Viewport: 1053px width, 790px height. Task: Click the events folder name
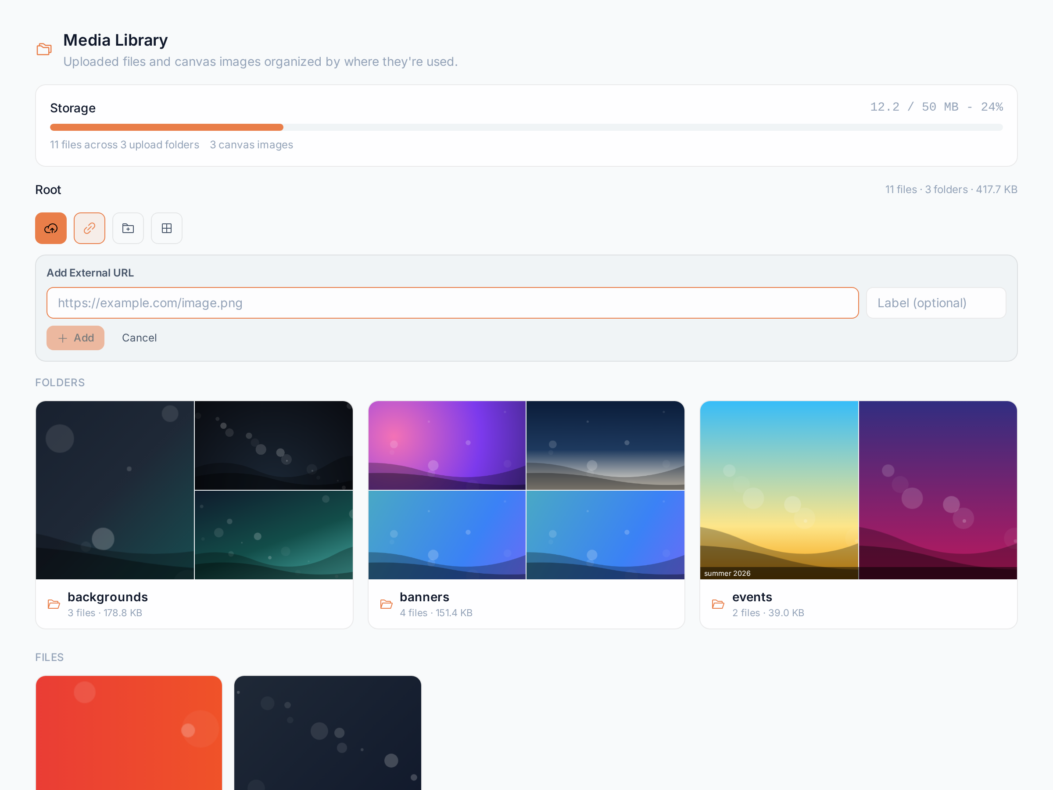coord(752,597)
